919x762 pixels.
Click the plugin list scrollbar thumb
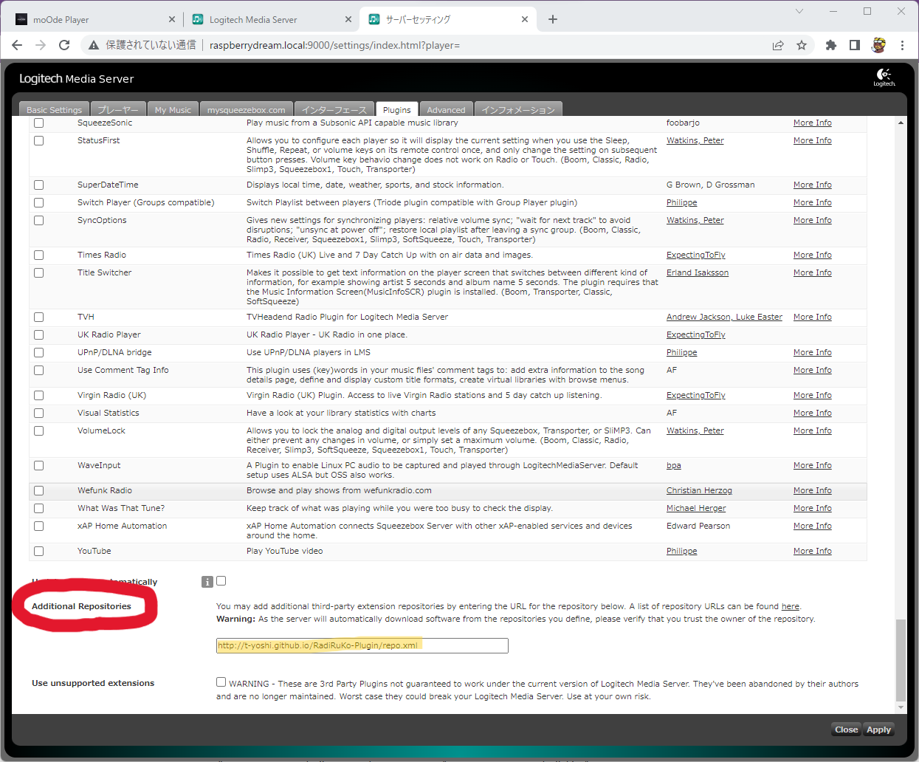coord(901,660)
